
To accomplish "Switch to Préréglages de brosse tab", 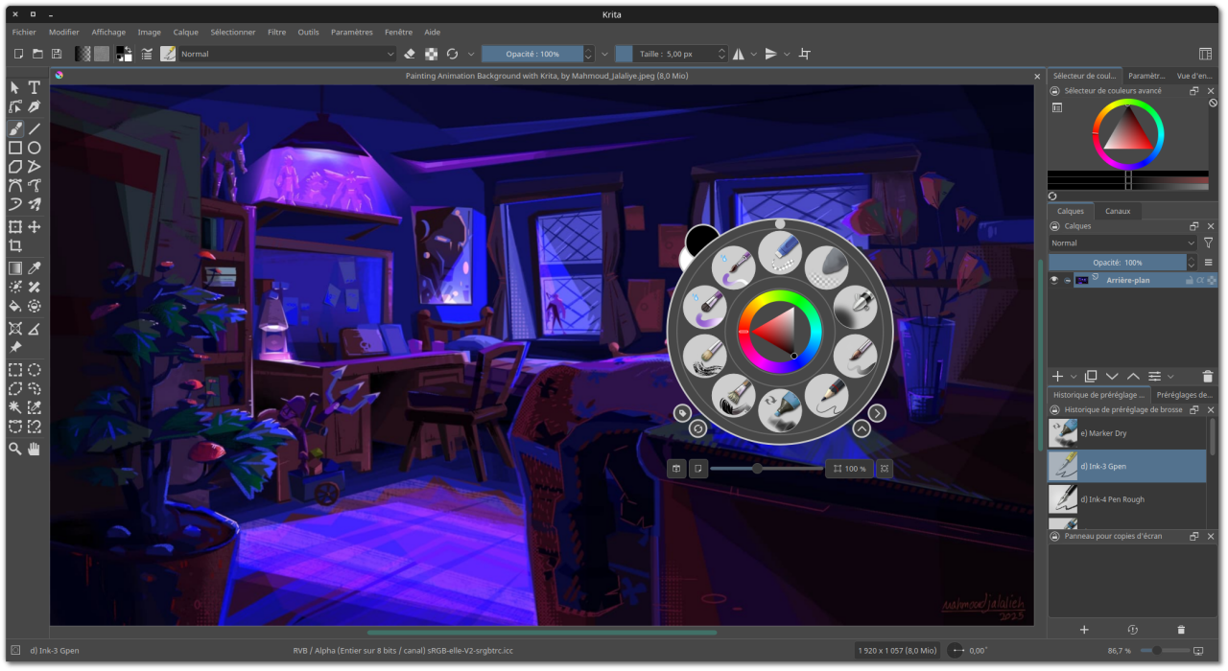I will [1185, 394].
